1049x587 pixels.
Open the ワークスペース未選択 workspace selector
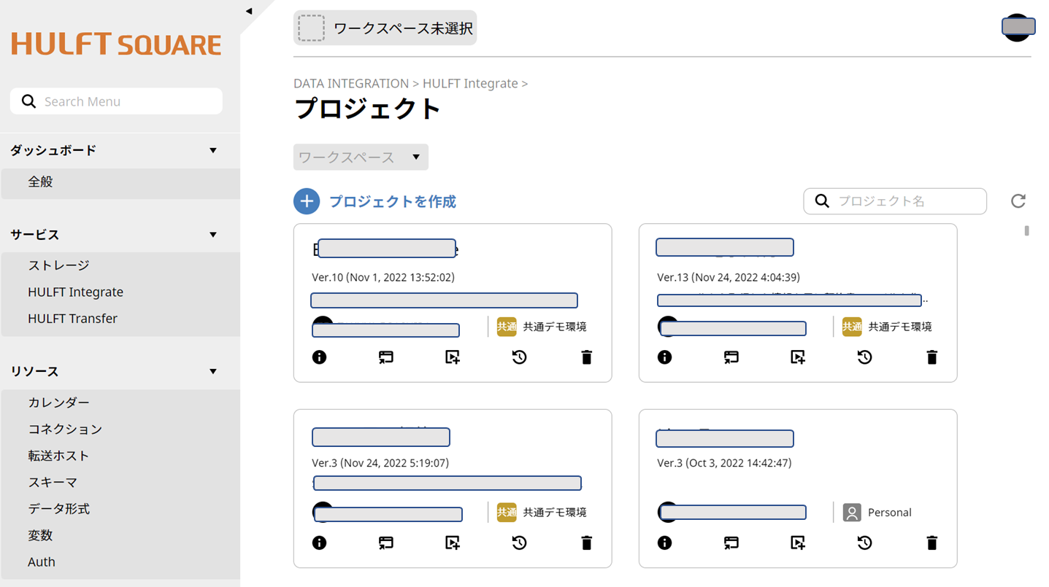(x=385, y=28)
